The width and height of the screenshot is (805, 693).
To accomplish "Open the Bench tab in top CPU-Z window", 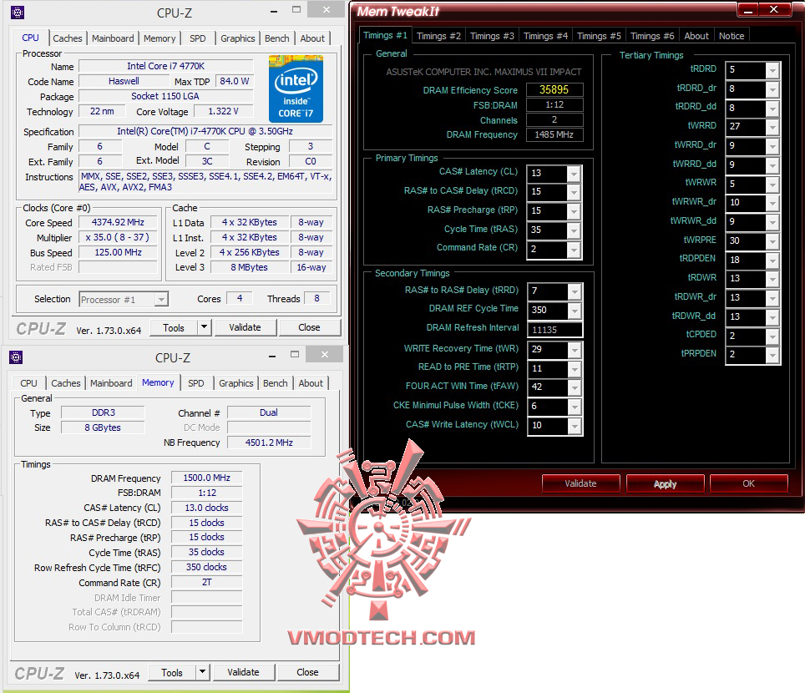I will (x=276, y=38).
